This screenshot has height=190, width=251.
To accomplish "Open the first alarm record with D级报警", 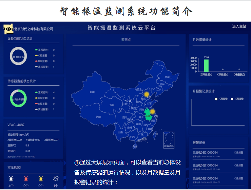I will pyautogui.click(x=218, y=154).
